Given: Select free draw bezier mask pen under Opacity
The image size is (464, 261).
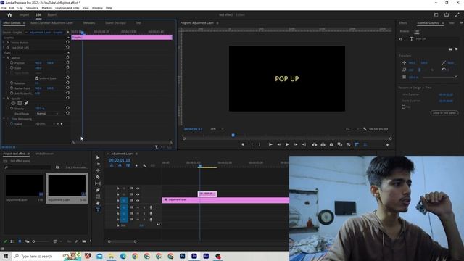Looking at the screenshot, I should point(26,103).
